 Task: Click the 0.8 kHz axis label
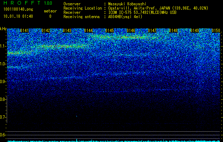[2, 99]
